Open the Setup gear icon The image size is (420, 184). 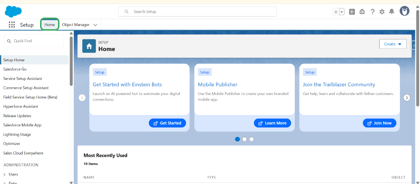[x=382, y=12]
